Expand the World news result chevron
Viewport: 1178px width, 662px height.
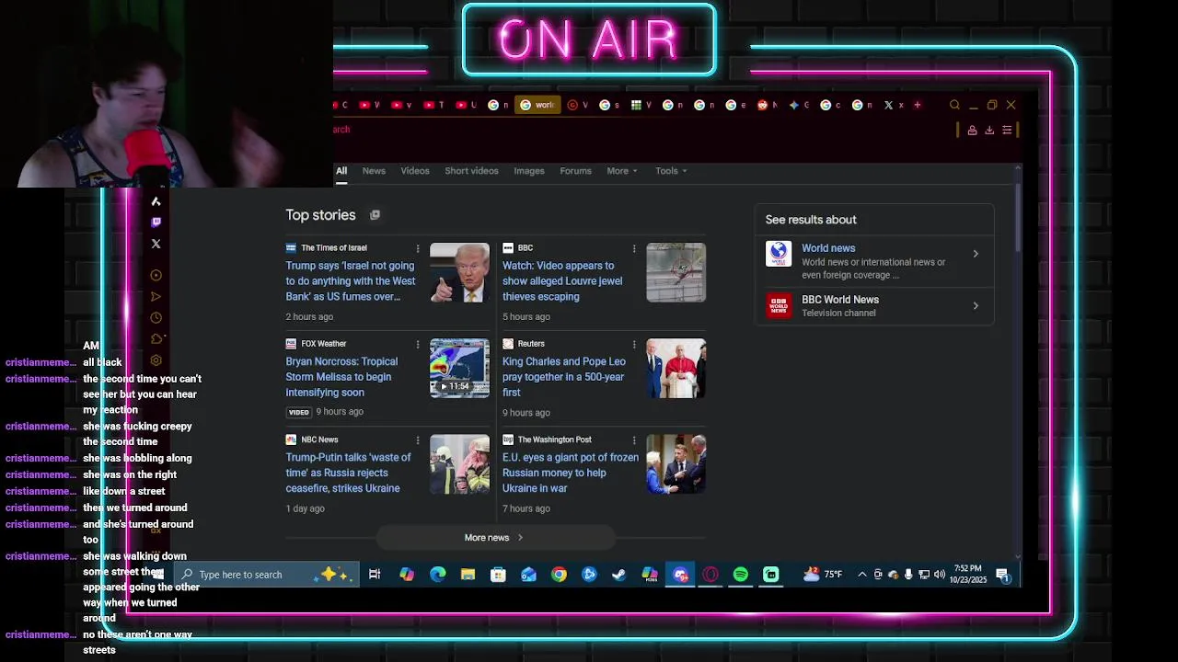976,254
